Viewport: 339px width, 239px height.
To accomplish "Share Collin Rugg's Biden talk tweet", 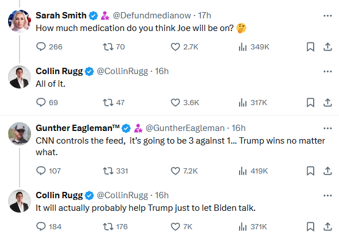I will [328, 226].
